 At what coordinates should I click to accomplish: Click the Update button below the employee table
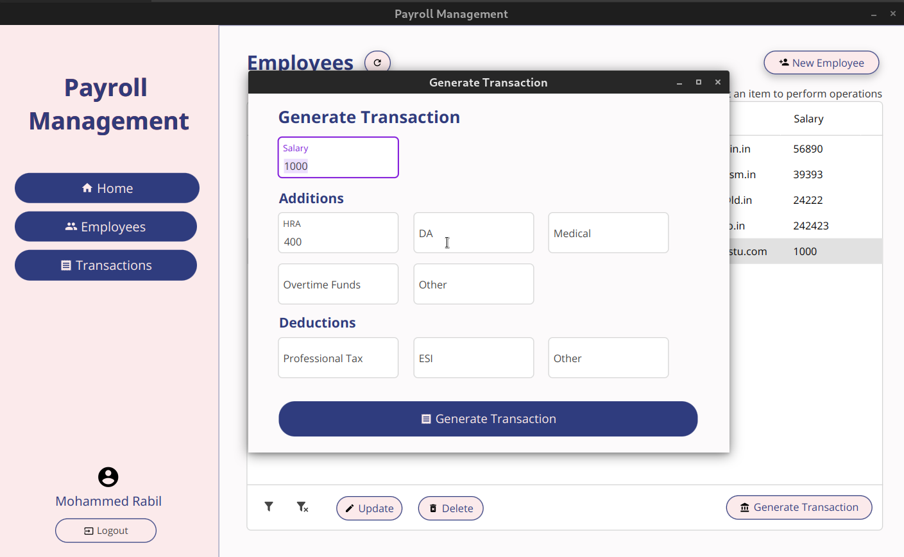[369, 508]
